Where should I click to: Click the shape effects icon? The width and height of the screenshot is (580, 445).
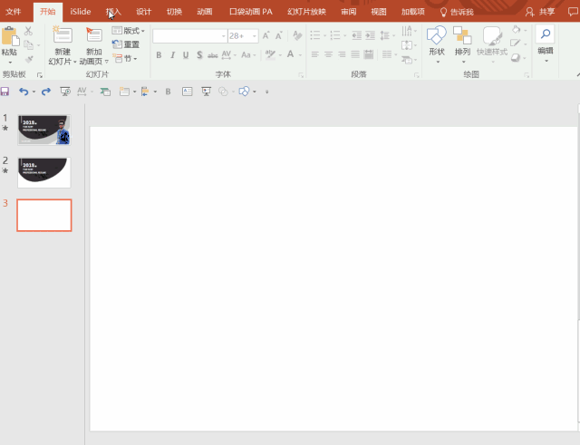[x=516, y=58]
